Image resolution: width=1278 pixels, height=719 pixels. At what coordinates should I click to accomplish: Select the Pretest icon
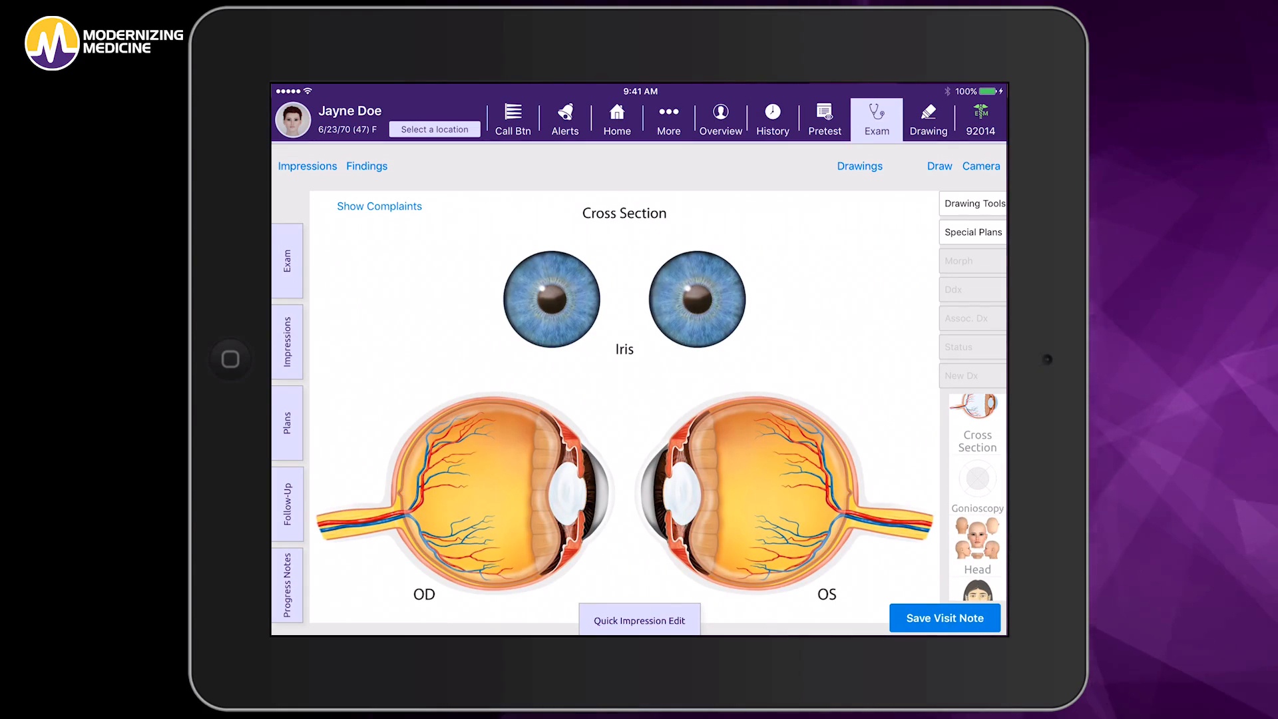(824, 119)
